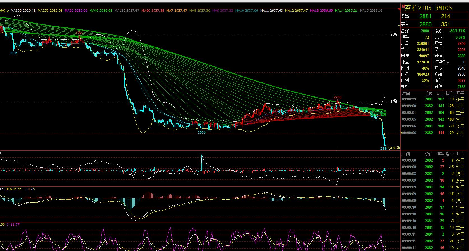
Task: Select the MA120 2937.47 indicator label
Action: coord(127,11)
